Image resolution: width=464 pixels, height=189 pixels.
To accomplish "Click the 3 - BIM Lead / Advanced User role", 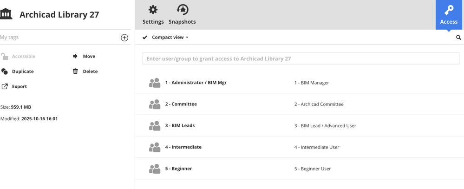I will coord(325,126).
